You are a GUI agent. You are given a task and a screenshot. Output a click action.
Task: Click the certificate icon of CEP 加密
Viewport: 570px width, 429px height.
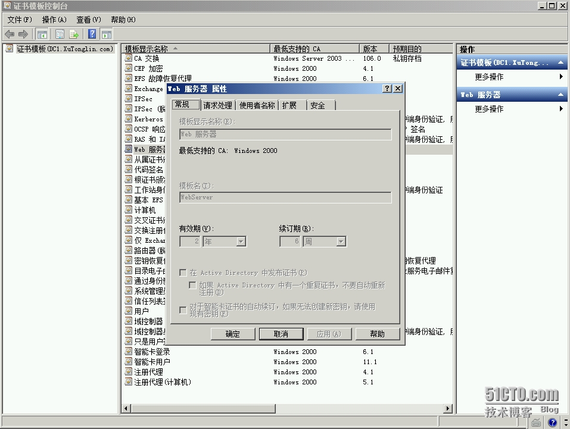pos(128,68)
